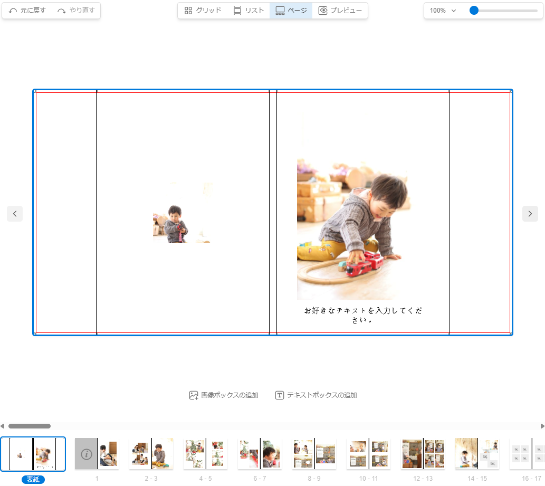
Task: Click the info icon on page 1 thumbnail
Action: (86, 454)
